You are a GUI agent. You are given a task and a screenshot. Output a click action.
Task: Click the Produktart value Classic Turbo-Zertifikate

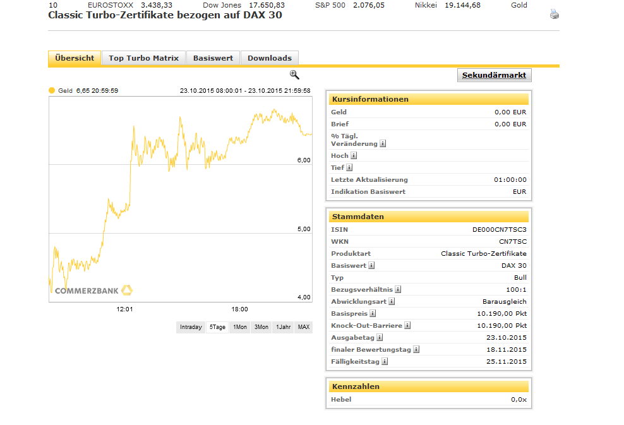(x=484, y=253)
